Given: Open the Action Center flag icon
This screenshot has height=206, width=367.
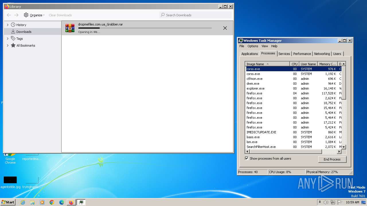Looking at the screenshot, I should coord(340,202).
